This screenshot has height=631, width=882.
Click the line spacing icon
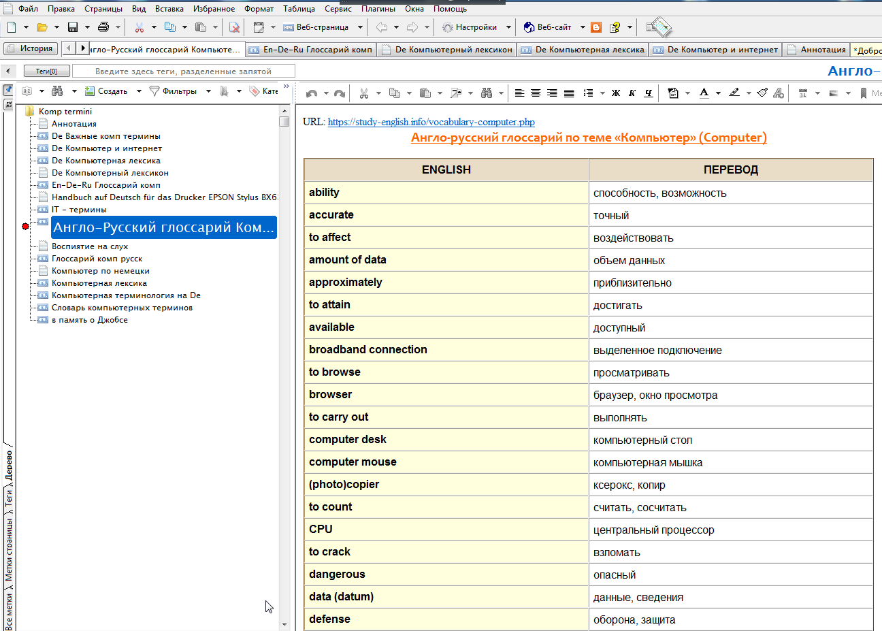[x=588, y=93]
